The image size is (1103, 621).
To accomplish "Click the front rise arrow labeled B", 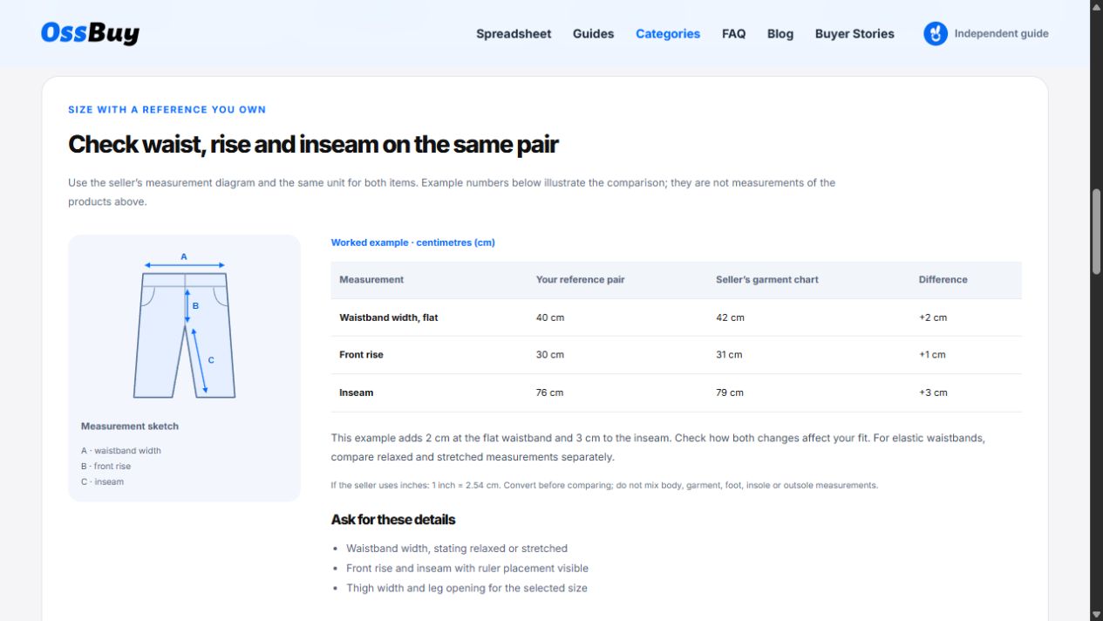I will pyautogui.click(x=187, y=306).
